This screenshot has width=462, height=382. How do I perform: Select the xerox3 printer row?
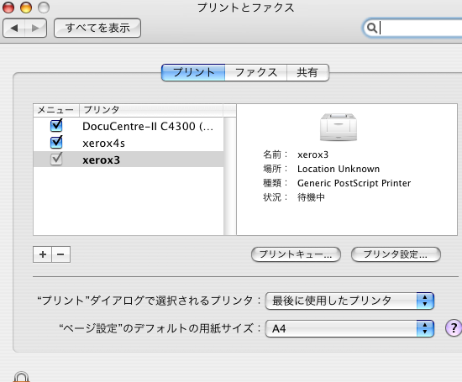(x=129, y=160)
